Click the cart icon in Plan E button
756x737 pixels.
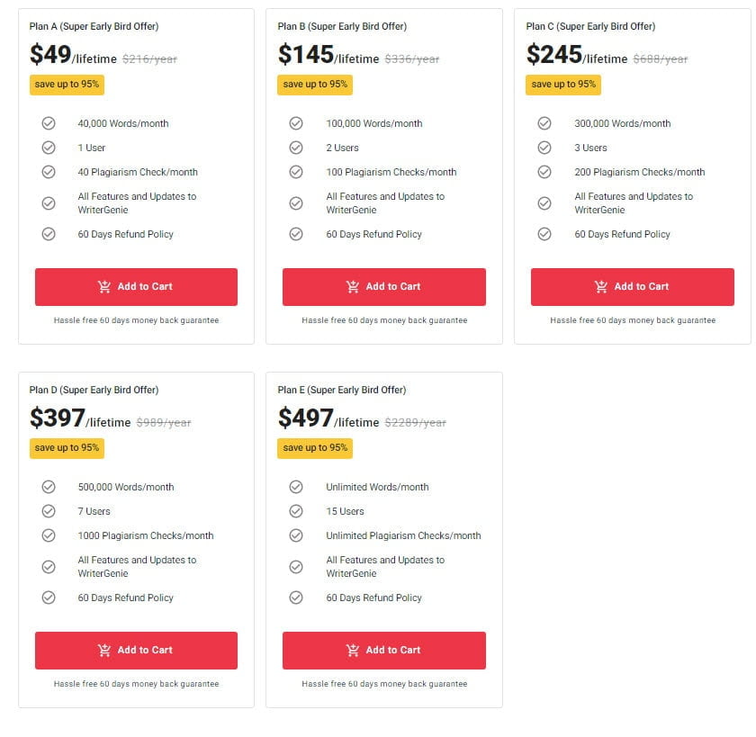353,651
